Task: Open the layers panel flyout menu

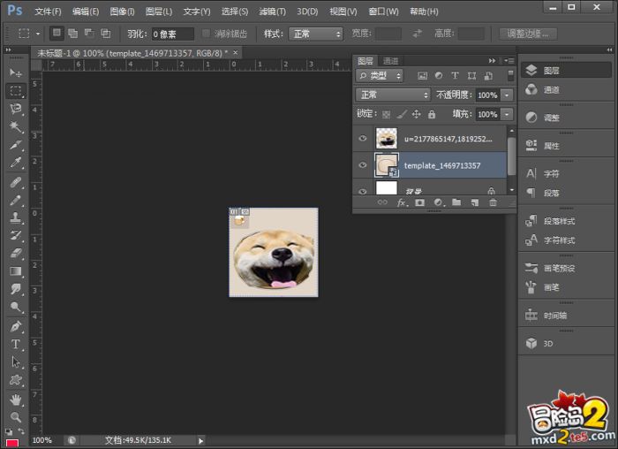Action: coord(509,61)
